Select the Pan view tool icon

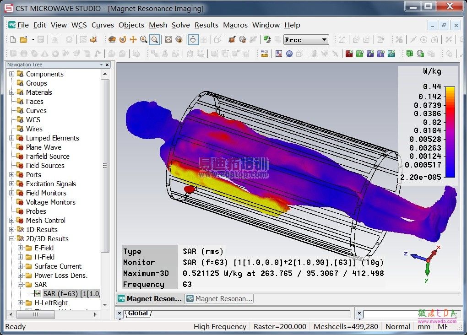click(133, 40)
